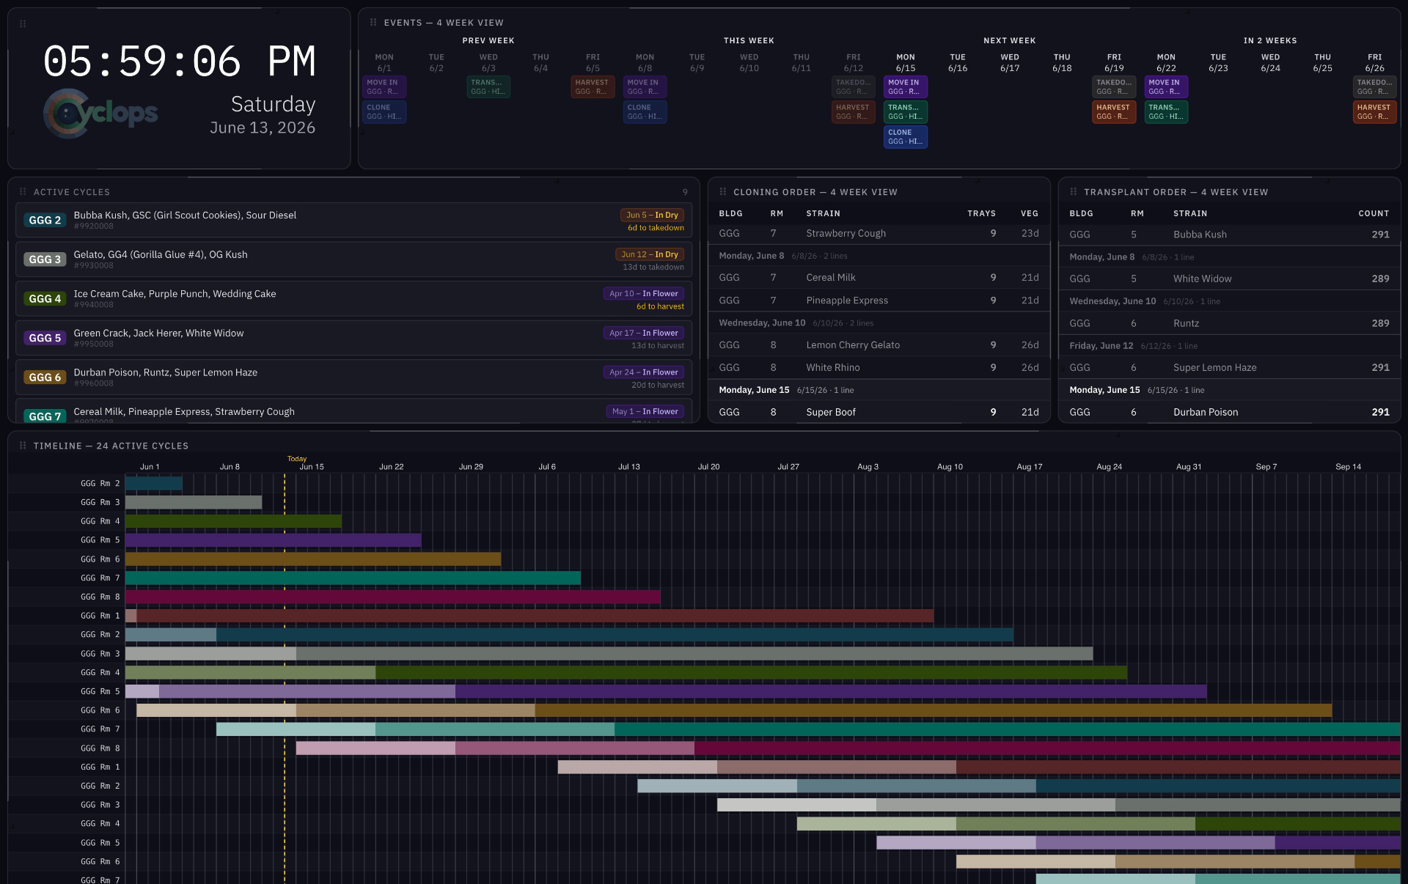Click the VEG column header in Cloning Order
Image resolution: width=1408 pixels, height=884 pixels.
pyautogui.click(x=1030, y=213)
